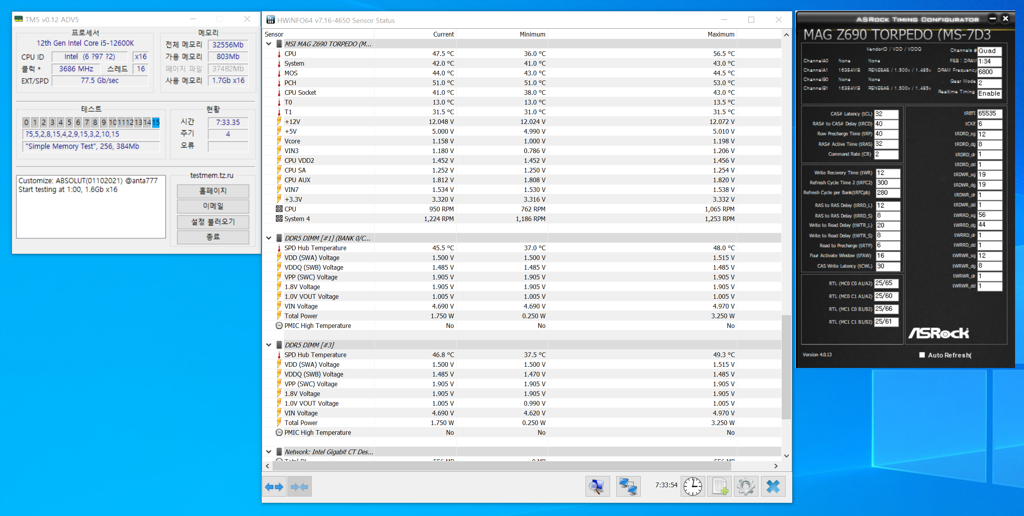Viewport: 1024px width, 516px height.
Task: Enable the Auto Refresh checkbox
Action: tap(922, 355)
